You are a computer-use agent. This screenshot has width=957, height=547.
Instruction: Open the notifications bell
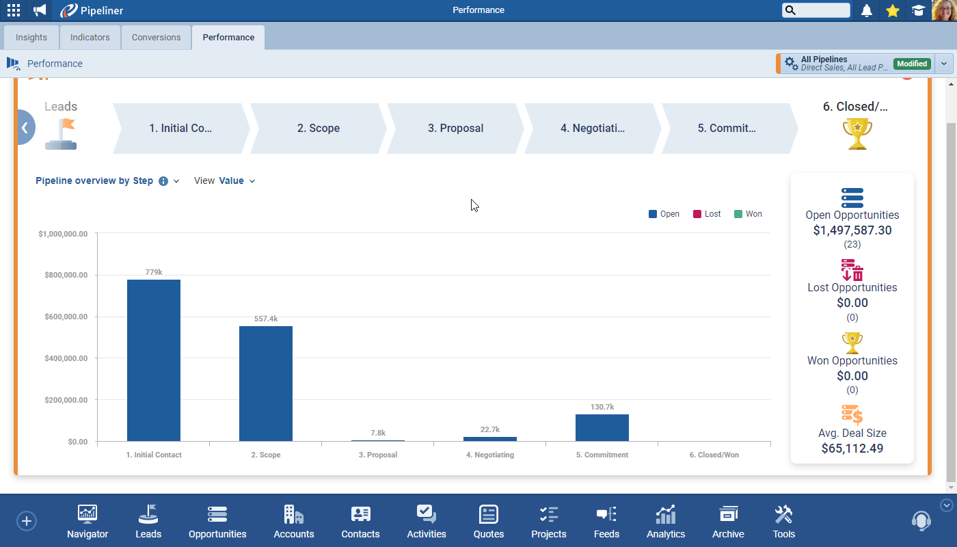pyautogui.click(x=867, y=10)
